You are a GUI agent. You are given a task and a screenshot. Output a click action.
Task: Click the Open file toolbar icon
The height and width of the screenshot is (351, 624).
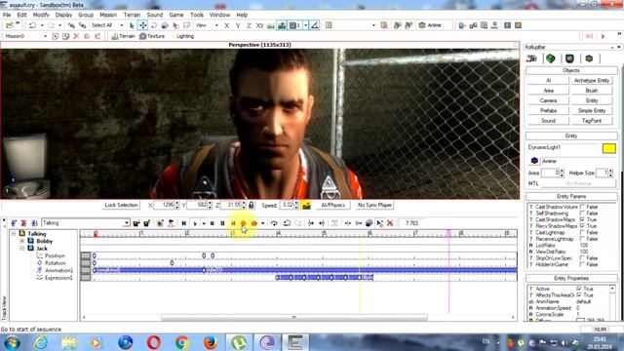[9, 25]
